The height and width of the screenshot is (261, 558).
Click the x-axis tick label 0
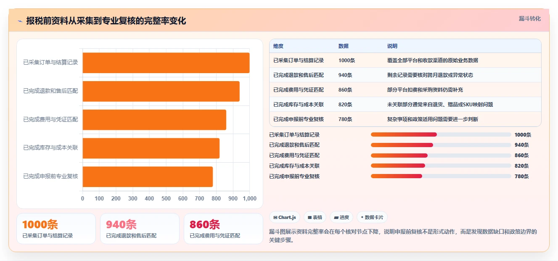click(82, 198)
